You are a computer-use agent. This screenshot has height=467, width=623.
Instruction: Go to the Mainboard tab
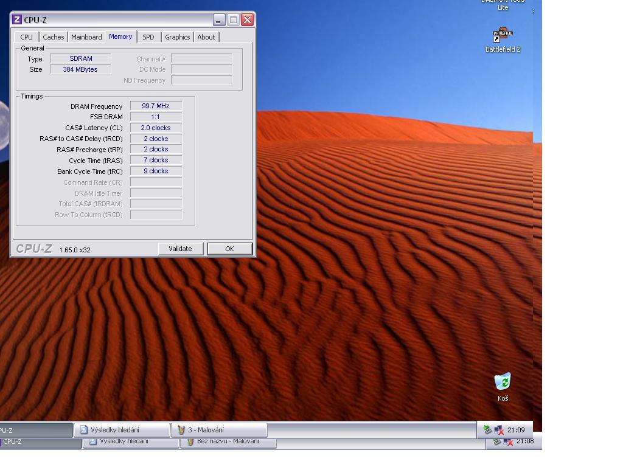(x=86, y=37)
